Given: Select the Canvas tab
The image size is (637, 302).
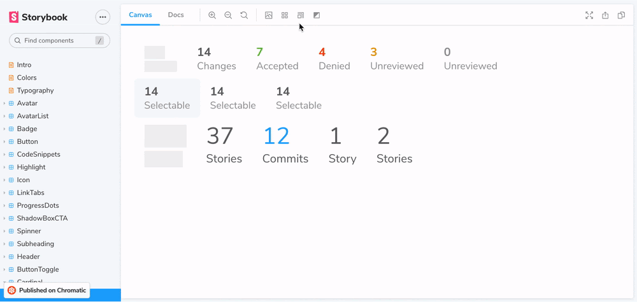Looking at the screenshot, I should (140, 15).
